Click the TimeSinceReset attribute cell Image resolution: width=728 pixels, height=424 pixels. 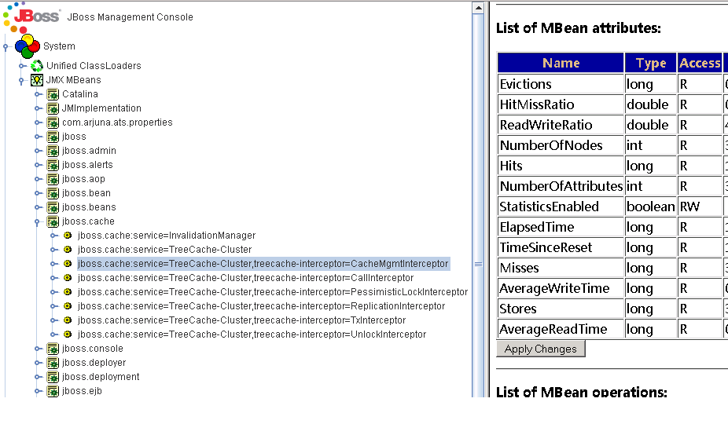pyautogui.click(x=561, y=247)
